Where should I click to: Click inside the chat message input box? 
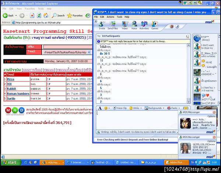pyautogui.click(x=137, y=120)
